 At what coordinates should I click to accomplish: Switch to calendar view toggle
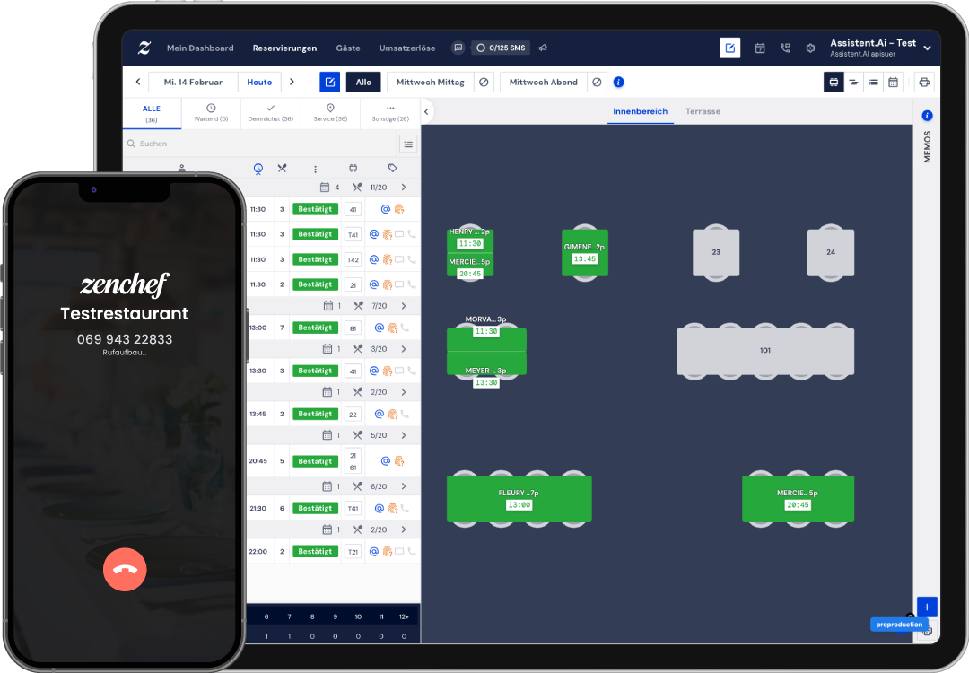893,83
